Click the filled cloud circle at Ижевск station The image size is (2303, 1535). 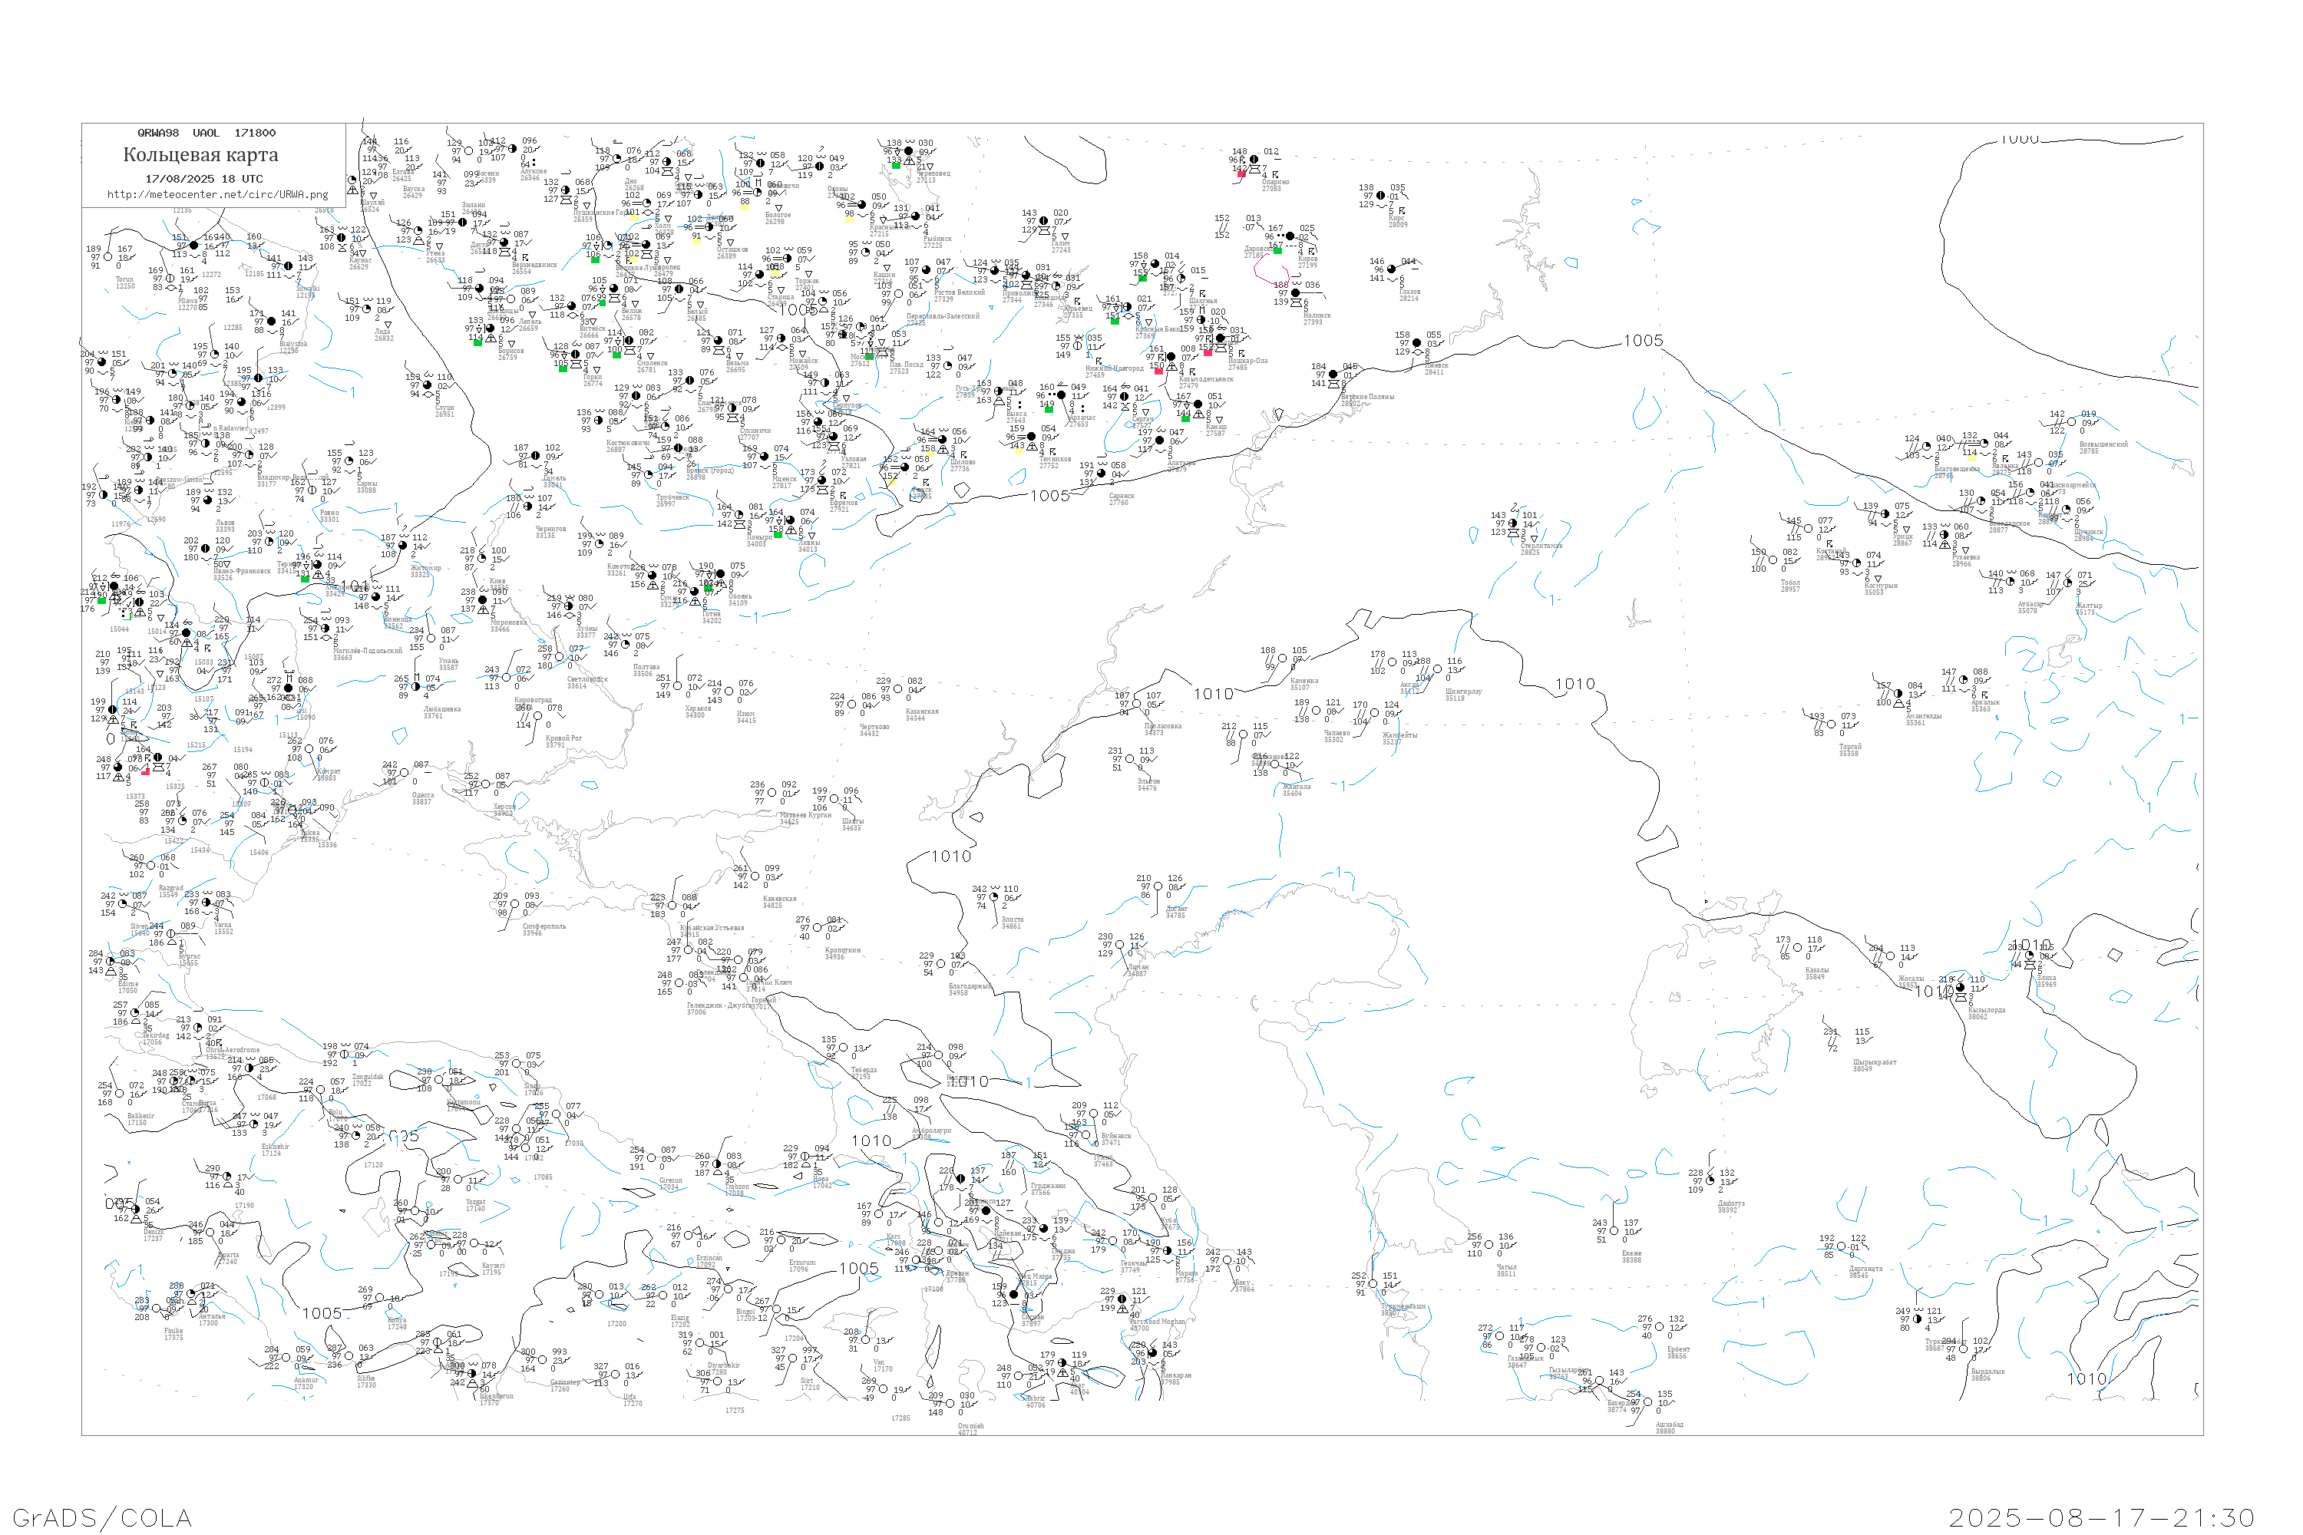1416,344
